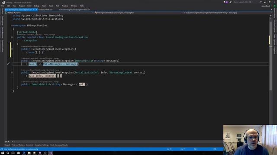Open the type navigation dropdown WSharp.Runtime.ExecutionEngineLinesException
The width and height of the screenshot is (277, 155).
(138, 13)
